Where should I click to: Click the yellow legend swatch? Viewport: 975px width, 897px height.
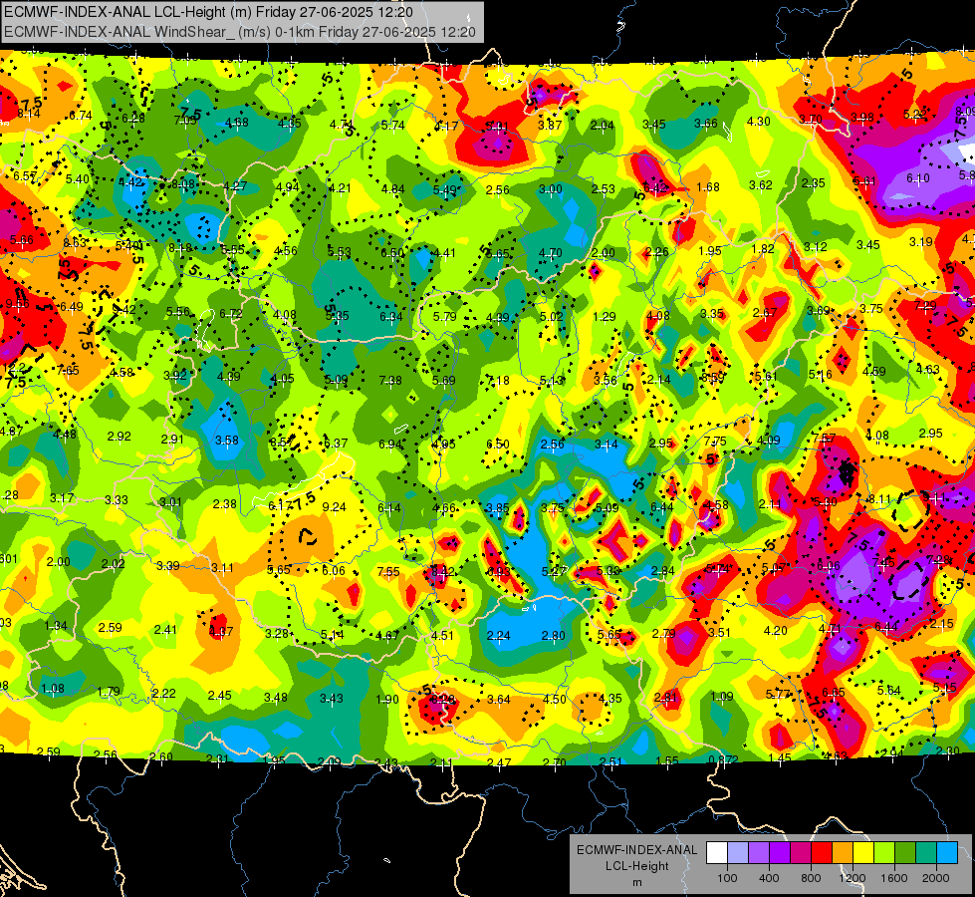tap(863, 853)
